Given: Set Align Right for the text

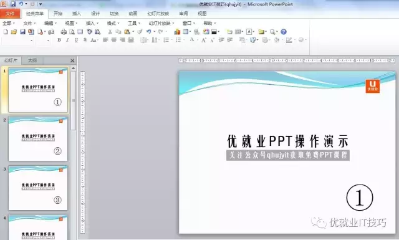Looking at the screenshot, I should point(122,40).
